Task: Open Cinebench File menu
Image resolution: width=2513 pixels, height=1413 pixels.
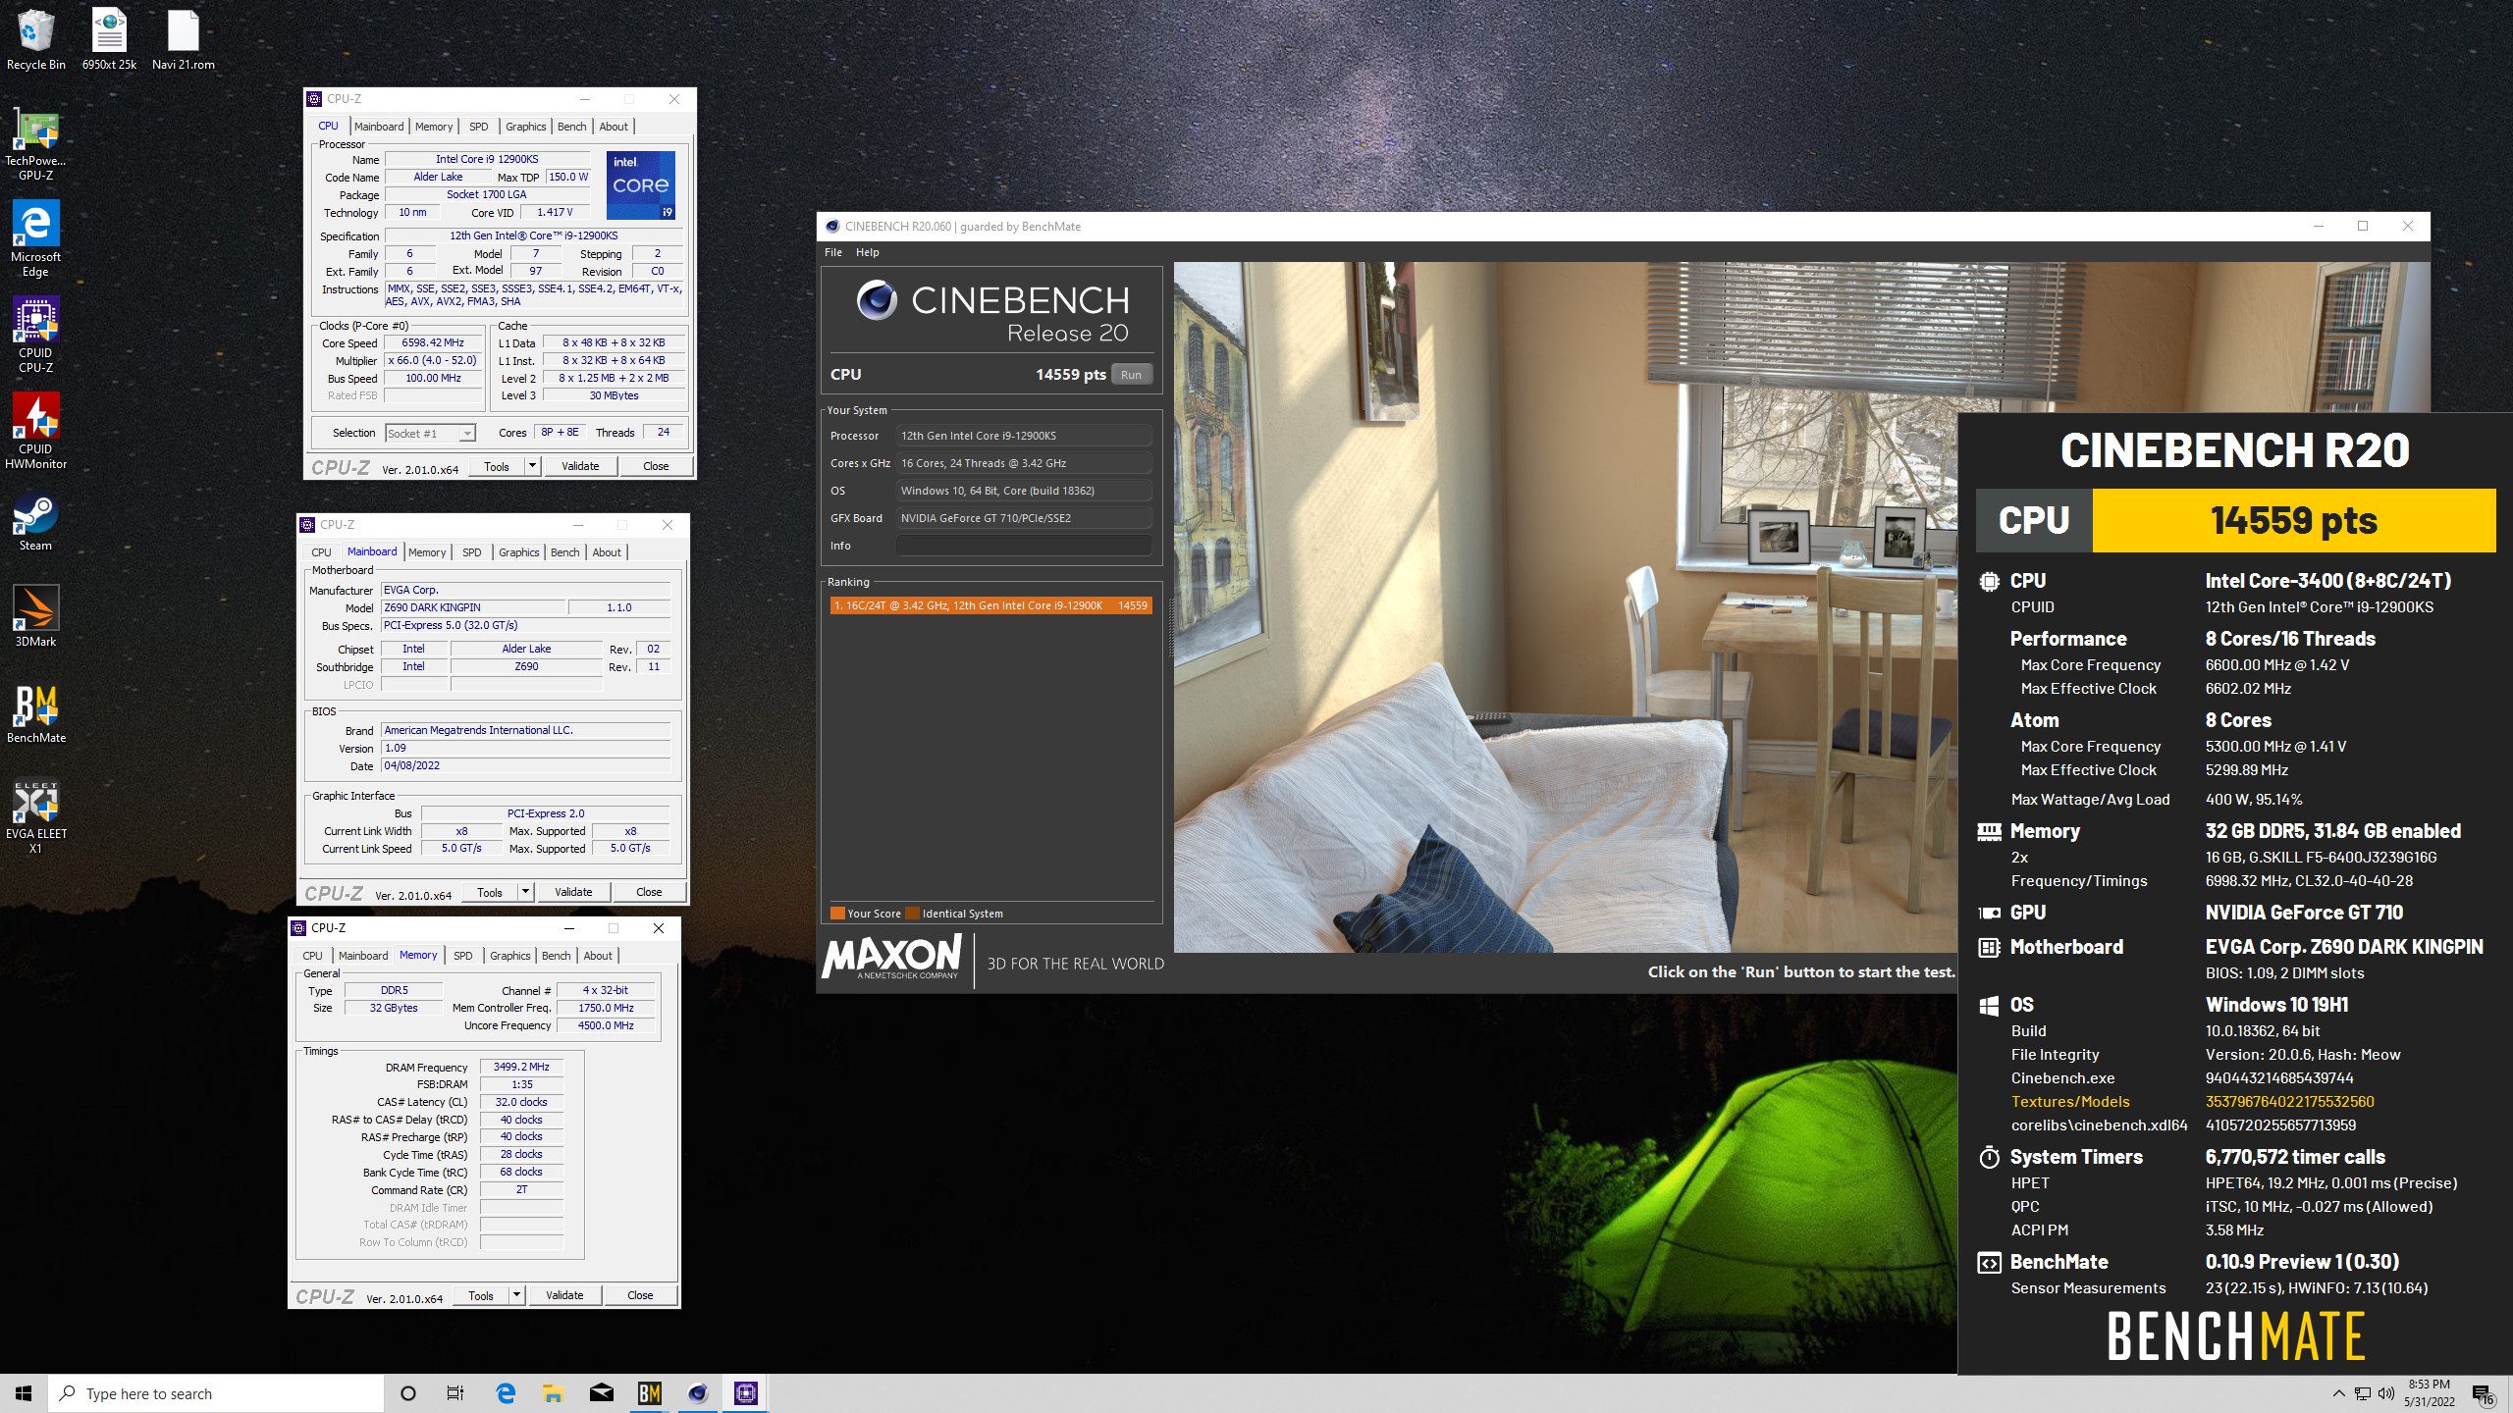Action: [x=832, y=252]
